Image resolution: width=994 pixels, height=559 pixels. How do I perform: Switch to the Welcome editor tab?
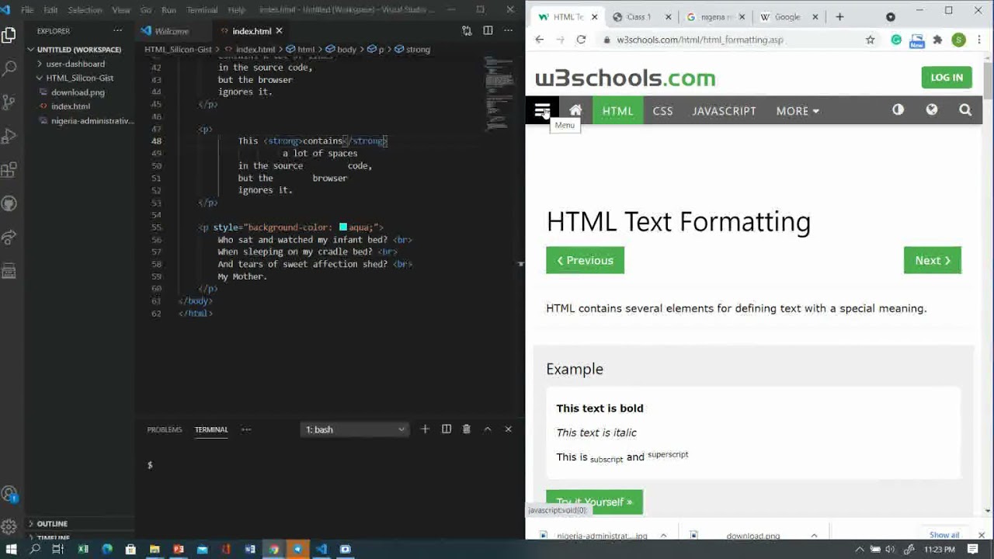(x=172, y=31)
